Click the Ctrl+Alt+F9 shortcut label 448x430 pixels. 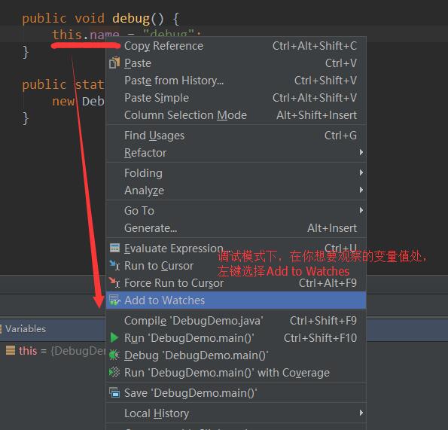tap(328, 283)
